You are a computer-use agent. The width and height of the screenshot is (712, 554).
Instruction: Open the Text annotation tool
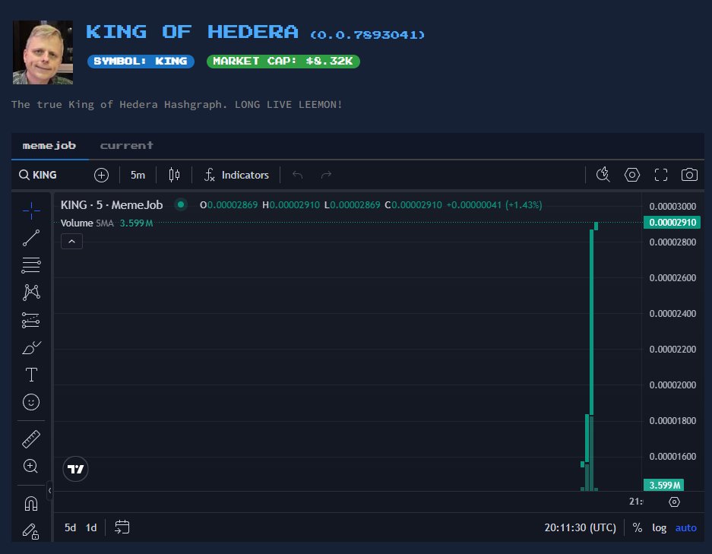[30, 375]
